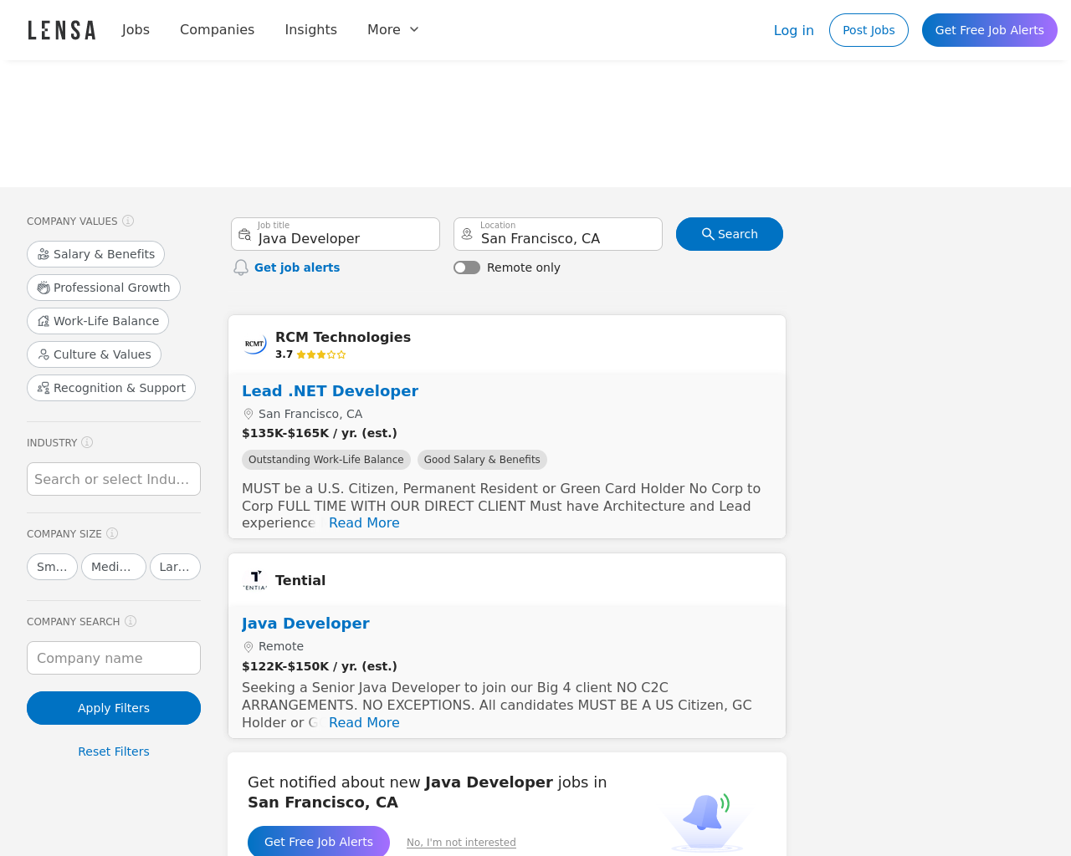Select the Large company size chip
The width and height of the screenshot is (1071, 856).
coord(175,567)
